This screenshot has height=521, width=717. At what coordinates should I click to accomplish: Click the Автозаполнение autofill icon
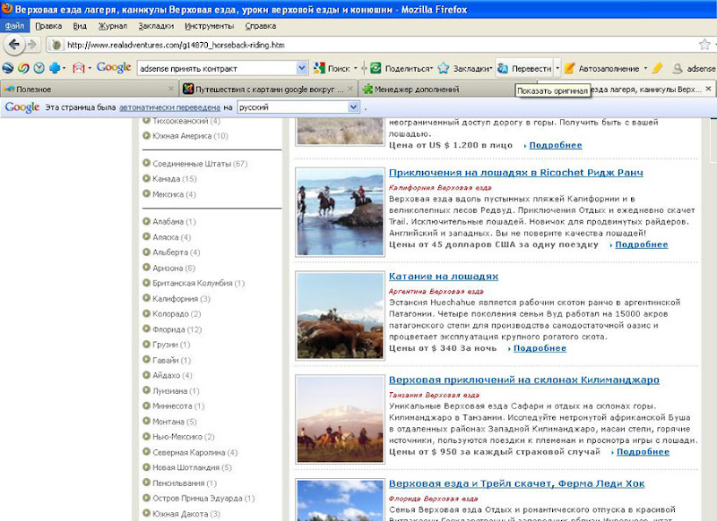[x=569, y=69]
